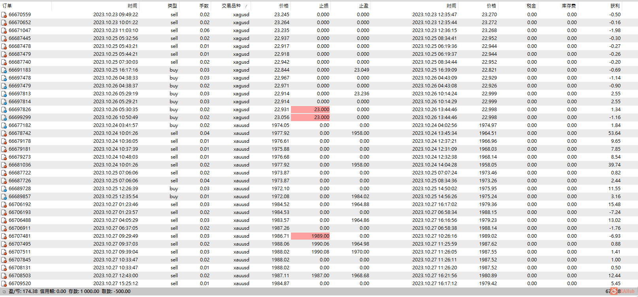Choose the order icon for ticket 66691183

click(4, 70)
